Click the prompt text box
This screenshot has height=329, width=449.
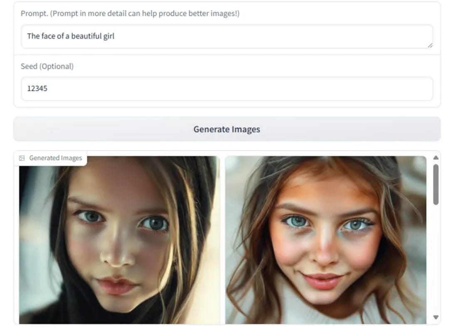(227, 37)
